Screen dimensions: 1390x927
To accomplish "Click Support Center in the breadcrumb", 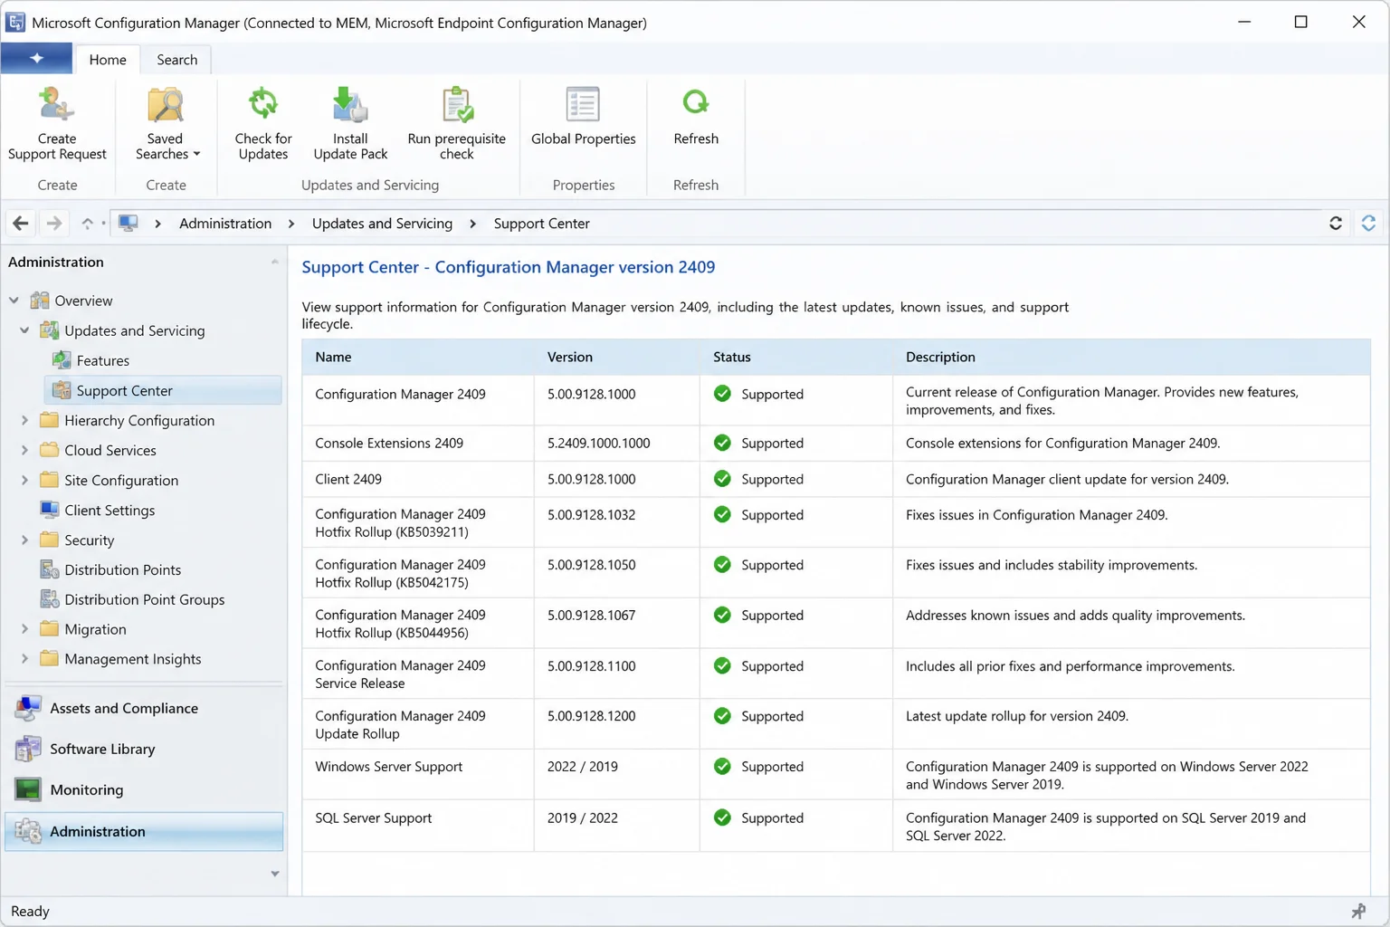I will 541,223.
